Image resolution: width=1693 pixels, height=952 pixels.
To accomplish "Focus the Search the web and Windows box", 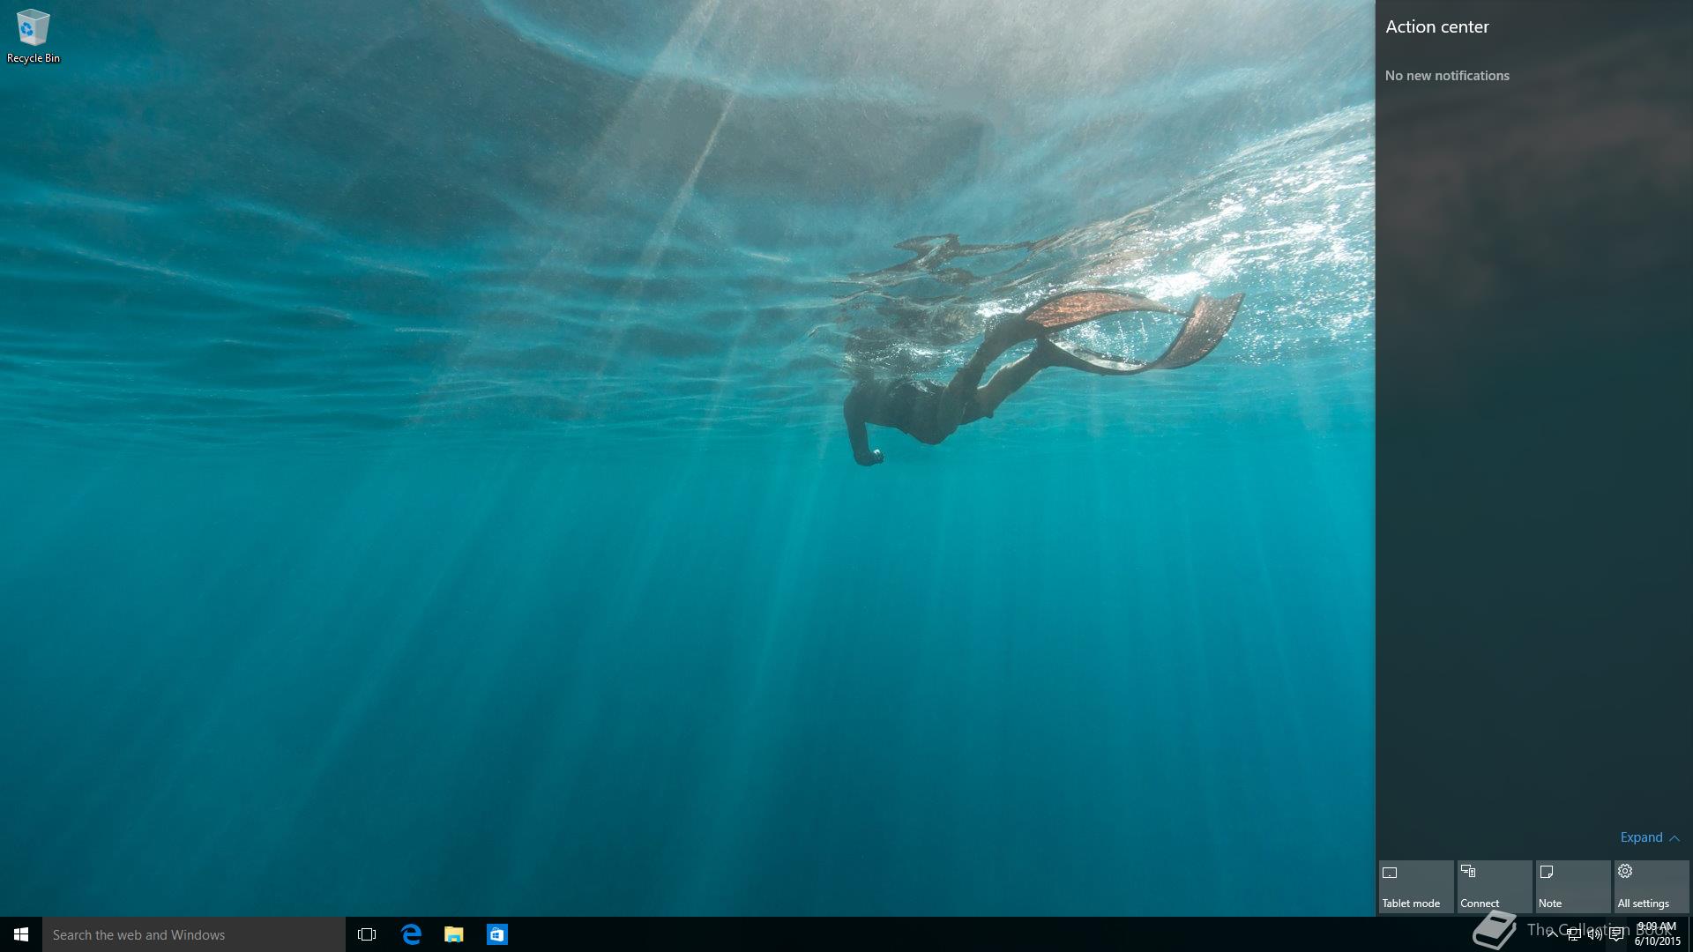I will [194, 934].
